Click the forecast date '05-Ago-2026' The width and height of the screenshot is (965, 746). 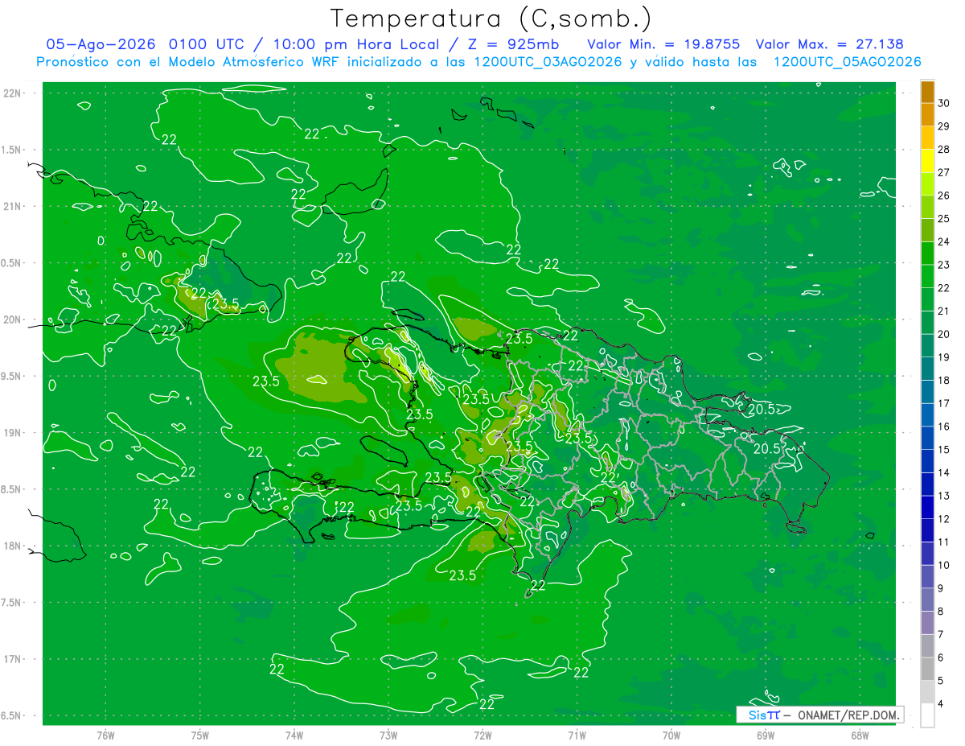(101, 44)
